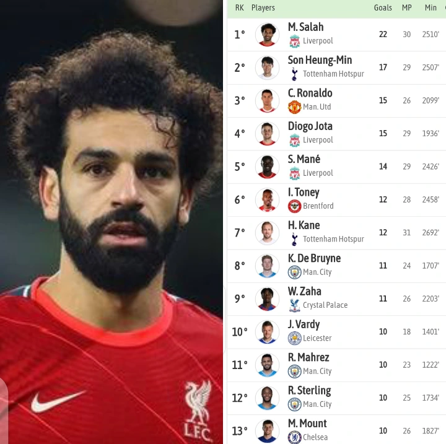Click the Liverpool crest under M. Salah
The width and height of the screenshot is (446, 444).
[x=294, y=41]
